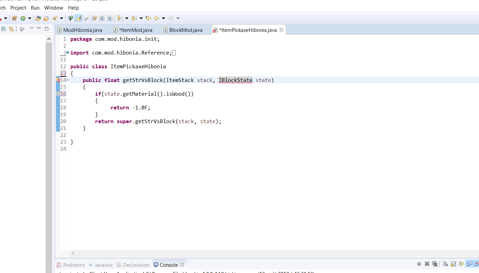Open the Next Annotation dropdown arrow
This screenshot has width=479, height=273.
click(127, 18)
